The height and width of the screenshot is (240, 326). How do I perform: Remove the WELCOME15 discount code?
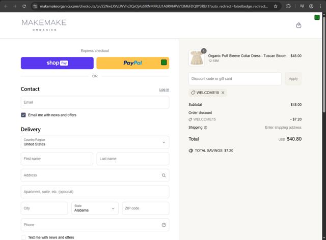[x=223, y=93]
